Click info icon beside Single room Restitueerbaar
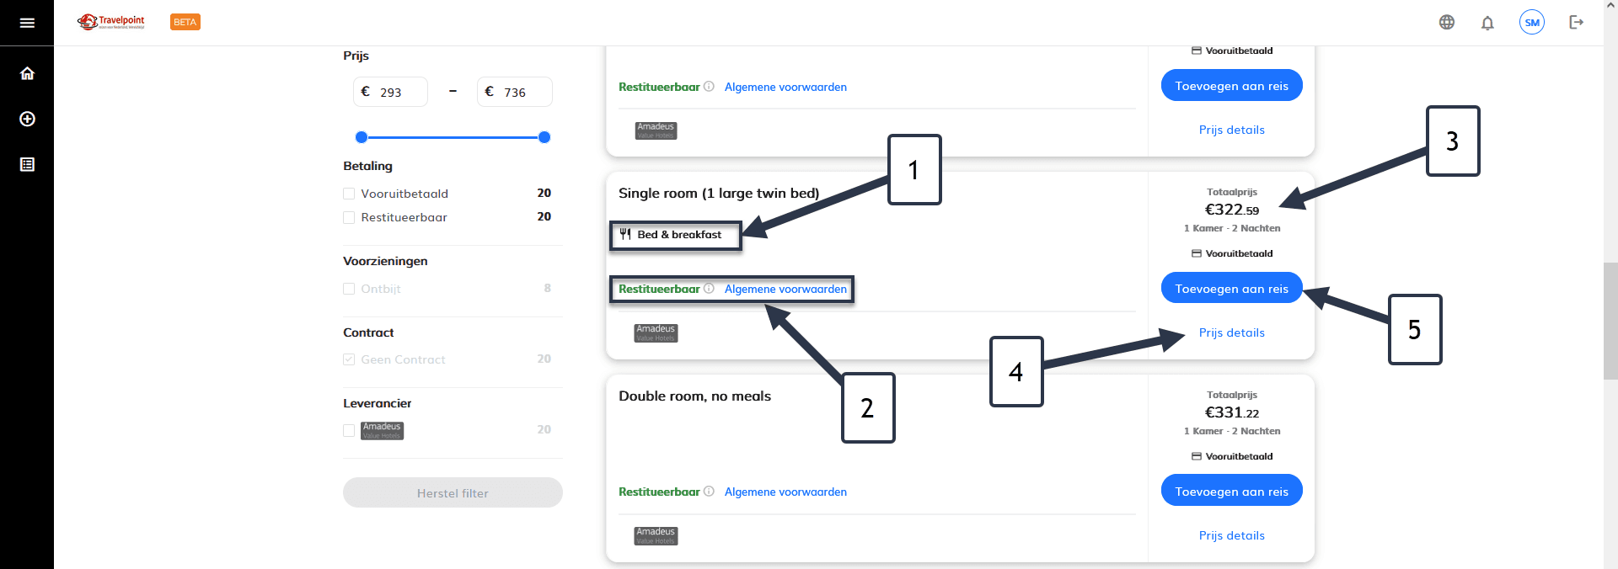 coord(709,289)
